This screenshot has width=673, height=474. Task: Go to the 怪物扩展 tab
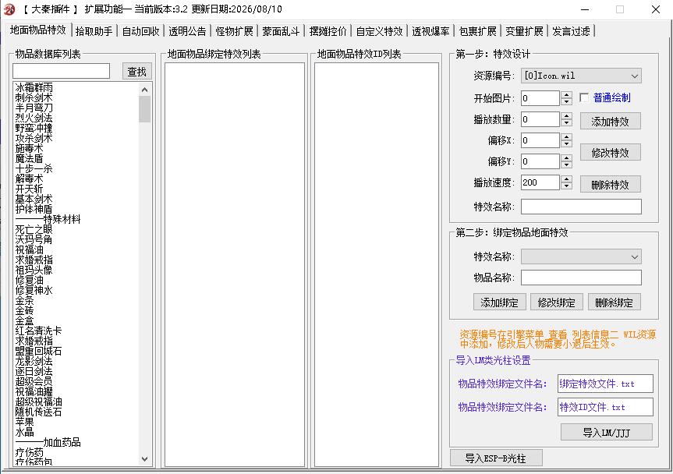pyautogui.click(x=234, y=31)
